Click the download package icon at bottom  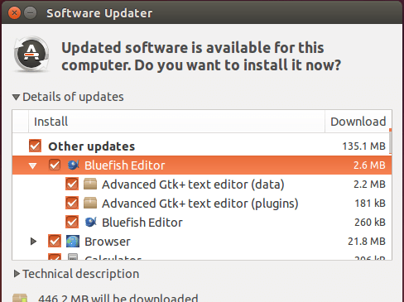click(x=20, y=298)
